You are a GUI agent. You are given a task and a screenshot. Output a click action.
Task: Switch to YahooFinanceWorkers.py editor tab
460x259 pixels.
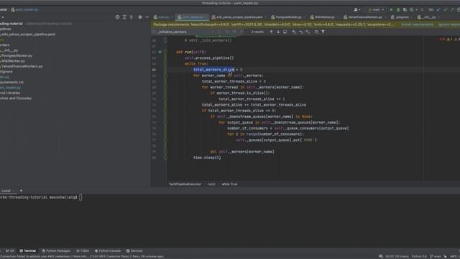(363, 17)
